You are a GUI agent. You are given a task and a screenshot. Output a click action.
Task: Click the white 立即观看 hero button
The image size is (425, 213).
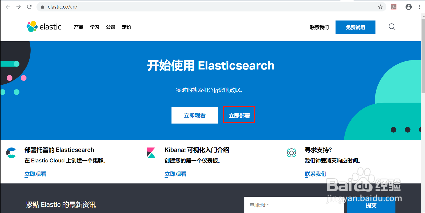tap(195, 115)
